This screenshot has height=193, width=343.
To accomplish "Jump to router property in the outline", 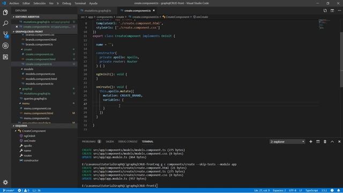I will (28, 155).
